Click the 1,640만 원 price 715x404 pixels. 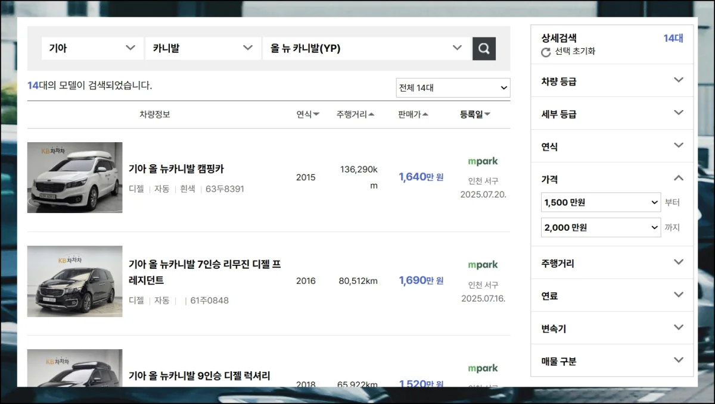pyautogui.click(x=421, y=177)
